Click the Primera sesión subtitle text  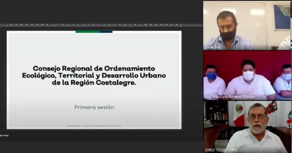coord(94,107)
